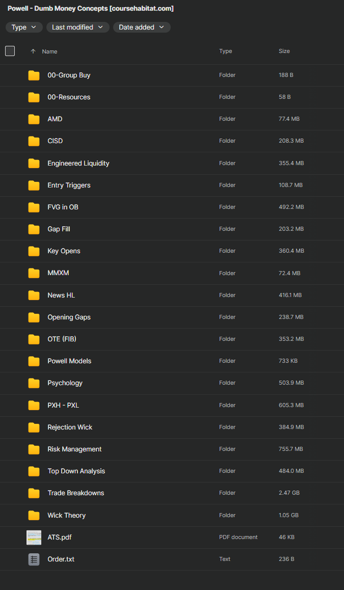Open the Engineered Liquidity folder name

[78, 164]
